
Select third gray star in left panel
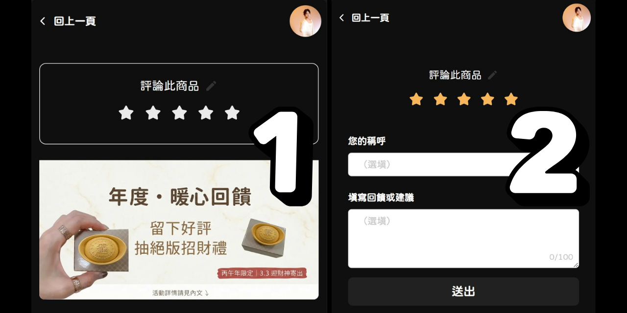coord(179,113)
